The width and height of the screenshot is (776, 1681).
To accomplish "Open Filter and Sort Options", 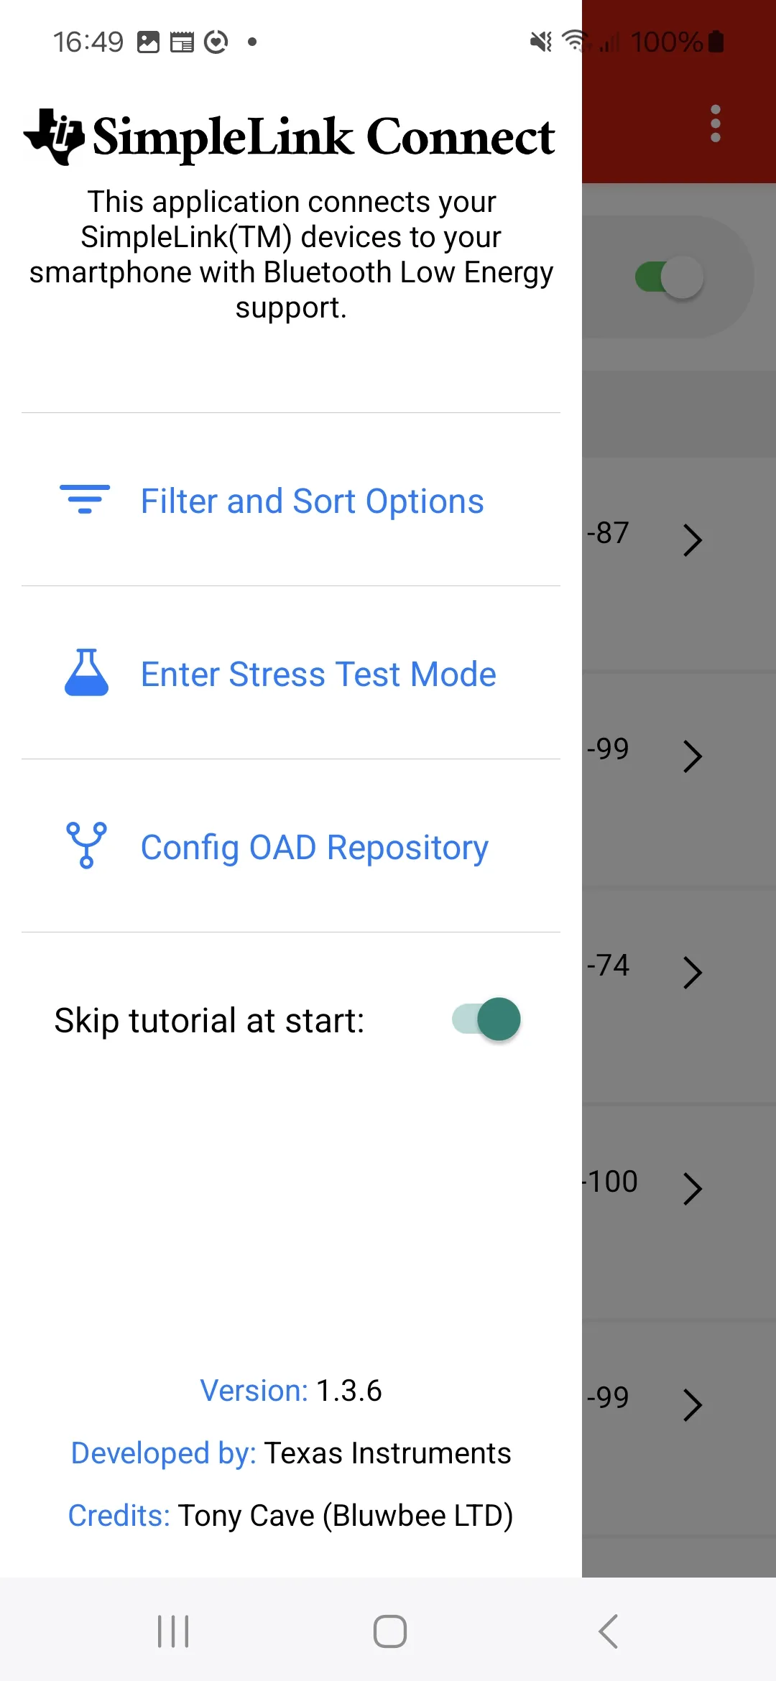I will (312, 501).
